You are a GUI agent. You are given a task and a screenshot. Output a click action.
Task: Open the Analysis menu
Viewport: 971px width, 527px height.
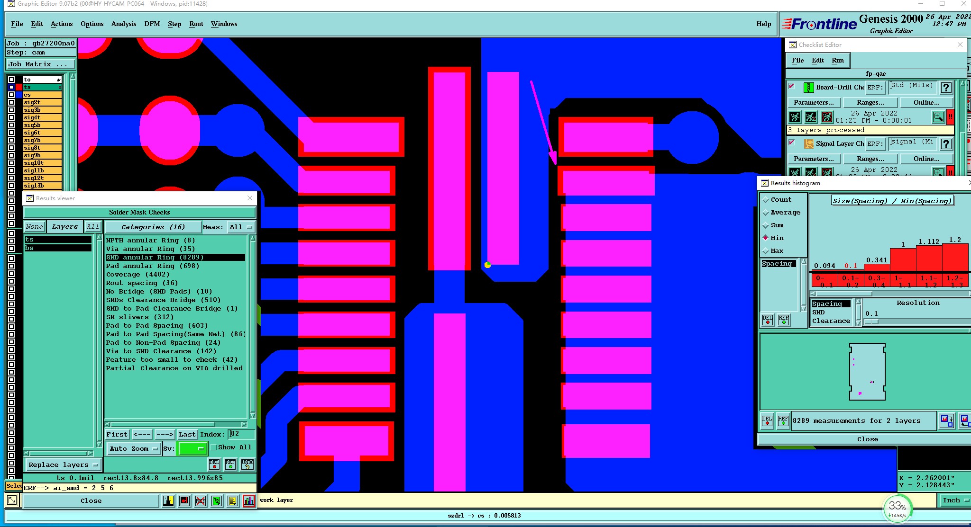pos(124,24)
